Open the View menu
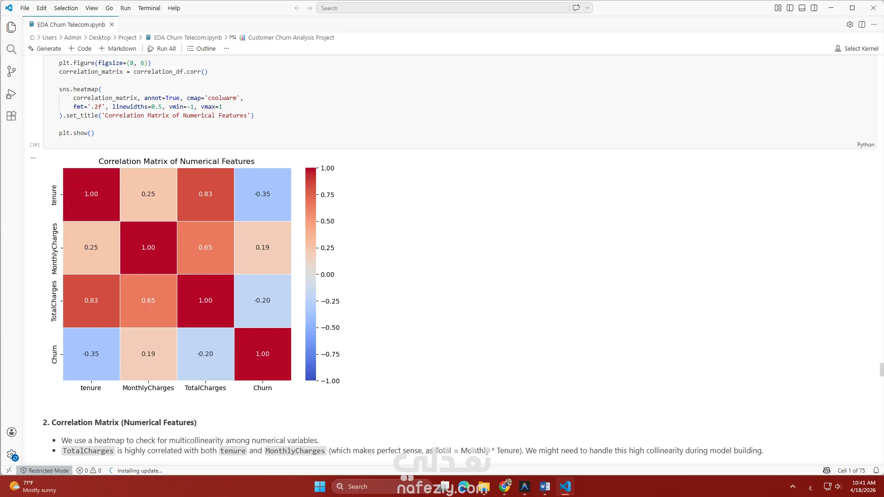The height and width of the screenshot is (497, 884). point(92,8)
